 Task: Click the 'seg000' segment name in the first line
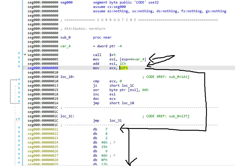click(x=66, y=3)
